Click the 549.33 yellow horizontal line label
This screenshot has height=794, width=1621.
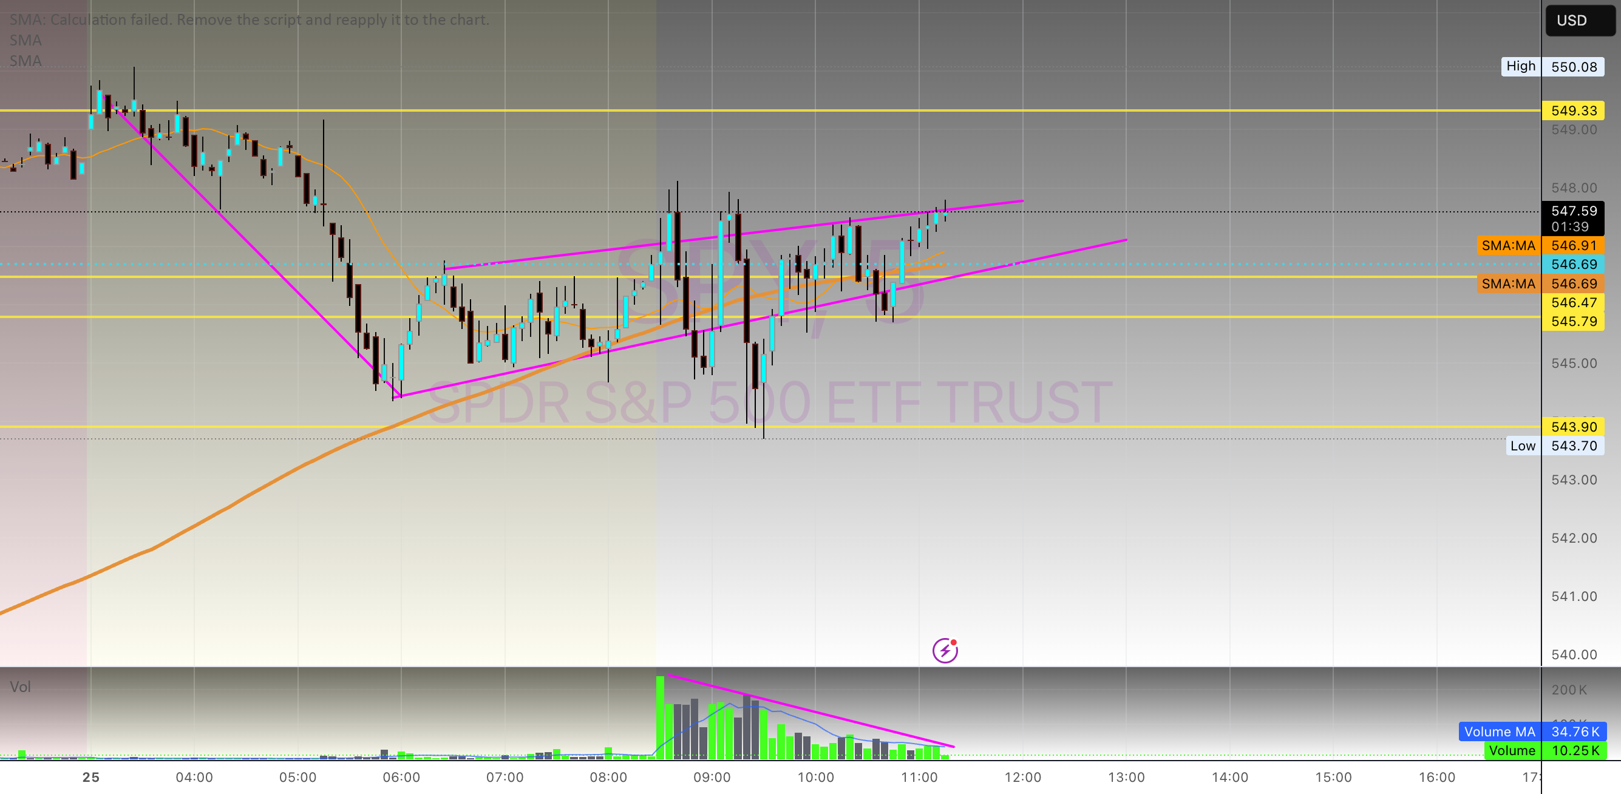1572,110
